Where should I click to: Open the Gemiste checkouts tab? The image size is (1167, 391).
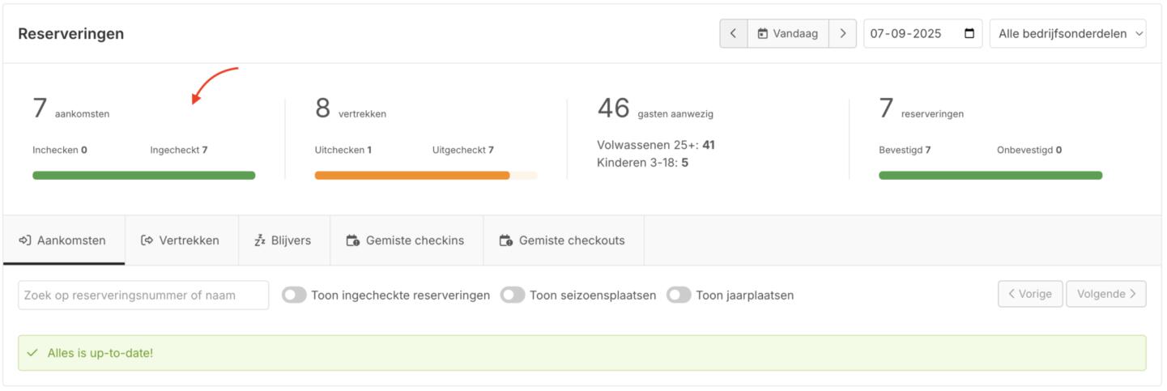pyautogui.click(x=564, y=240)
